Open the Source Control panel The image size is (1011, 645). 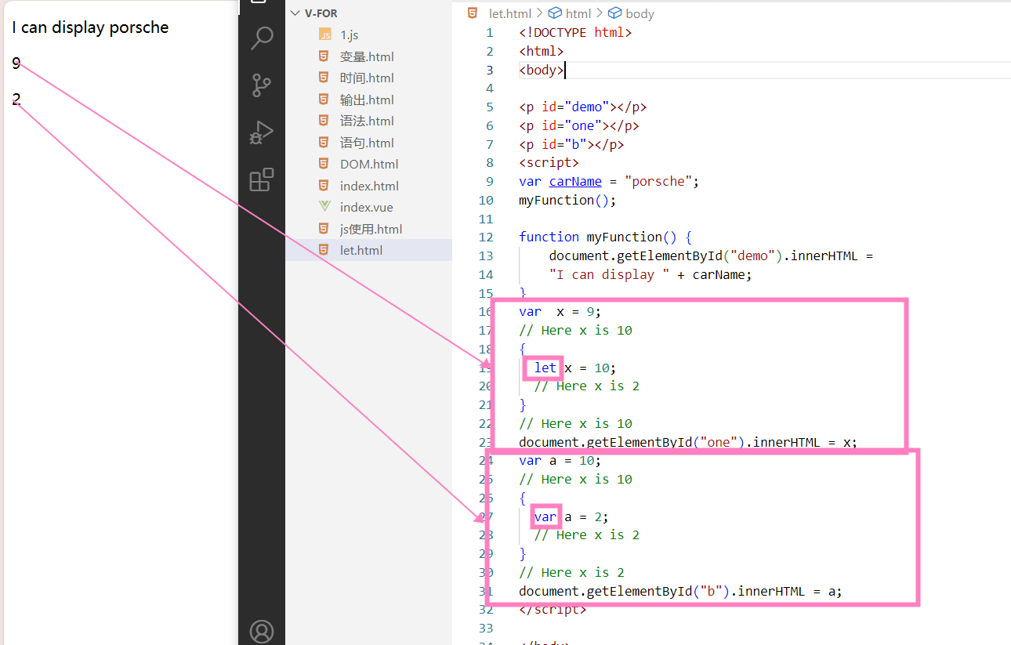pyautogui.click(x=262, y=85)
